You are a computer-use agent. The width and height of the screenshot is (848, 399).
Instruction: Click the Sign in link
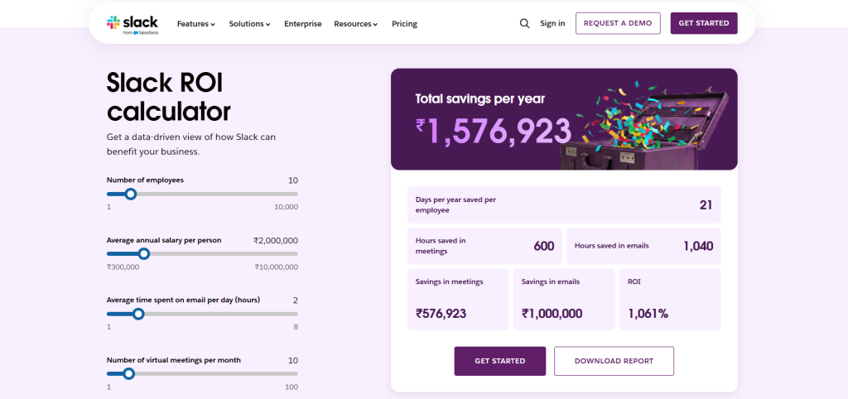click(x=552, y=23)
